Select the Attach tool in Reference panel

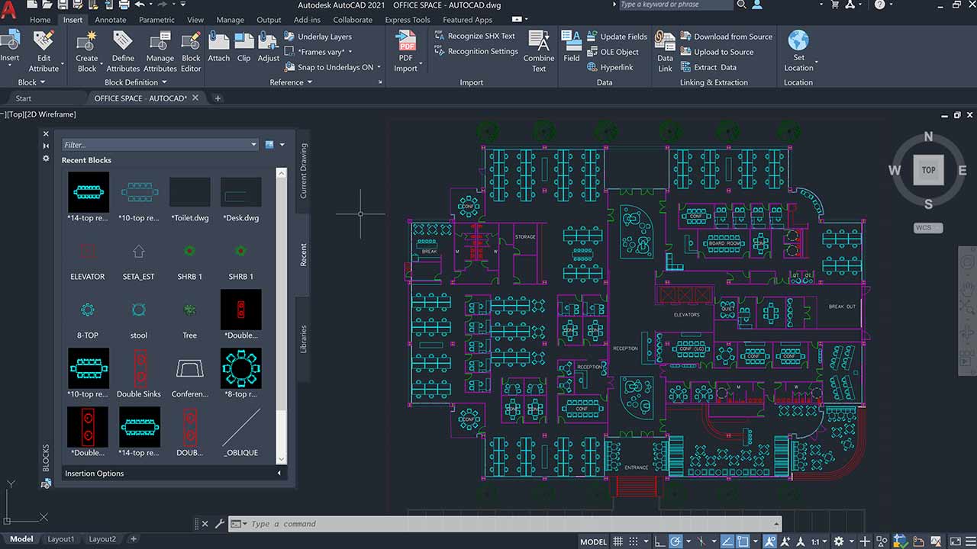(218, 46)
